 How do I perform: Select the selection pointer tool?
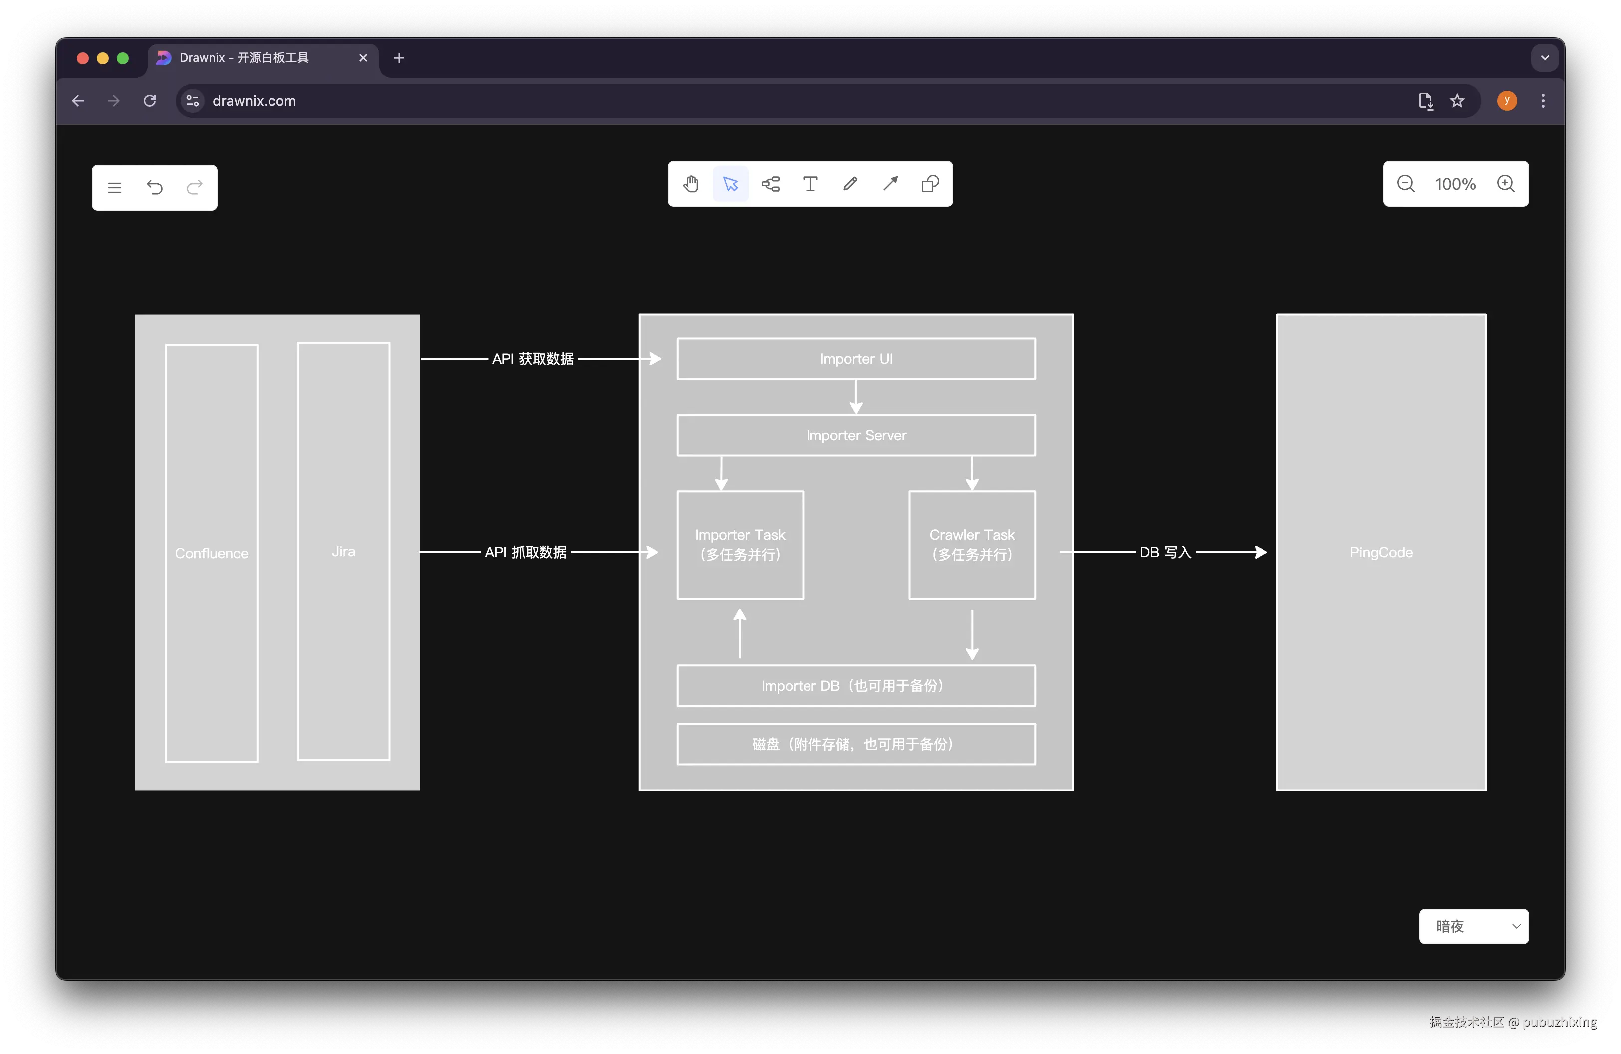pos(730,184)
